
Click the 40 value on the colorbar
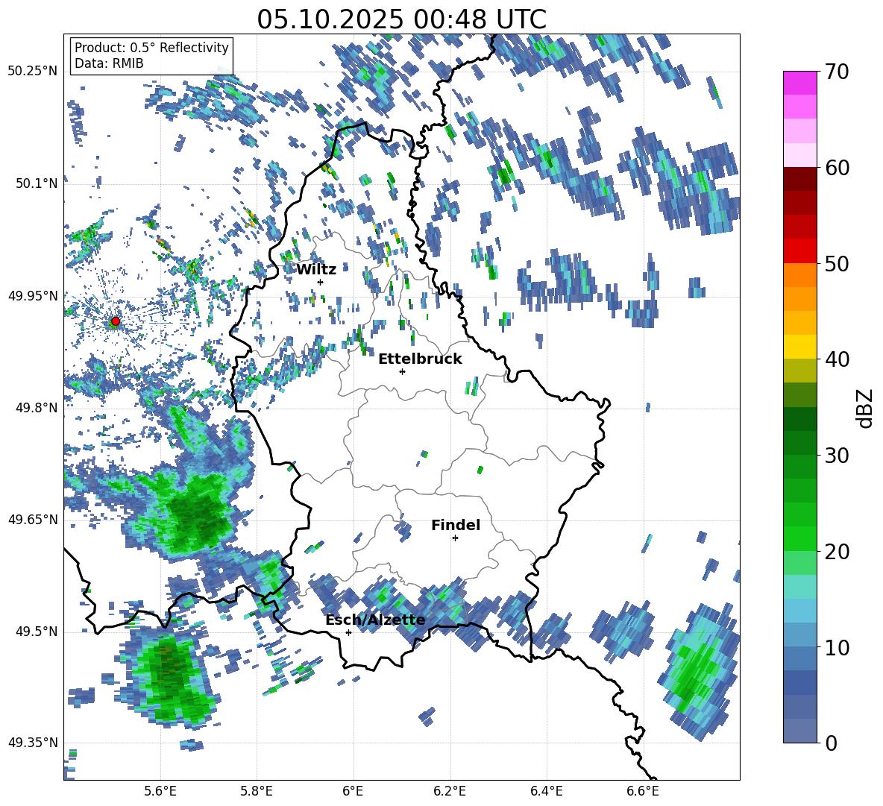pos(836,359)
